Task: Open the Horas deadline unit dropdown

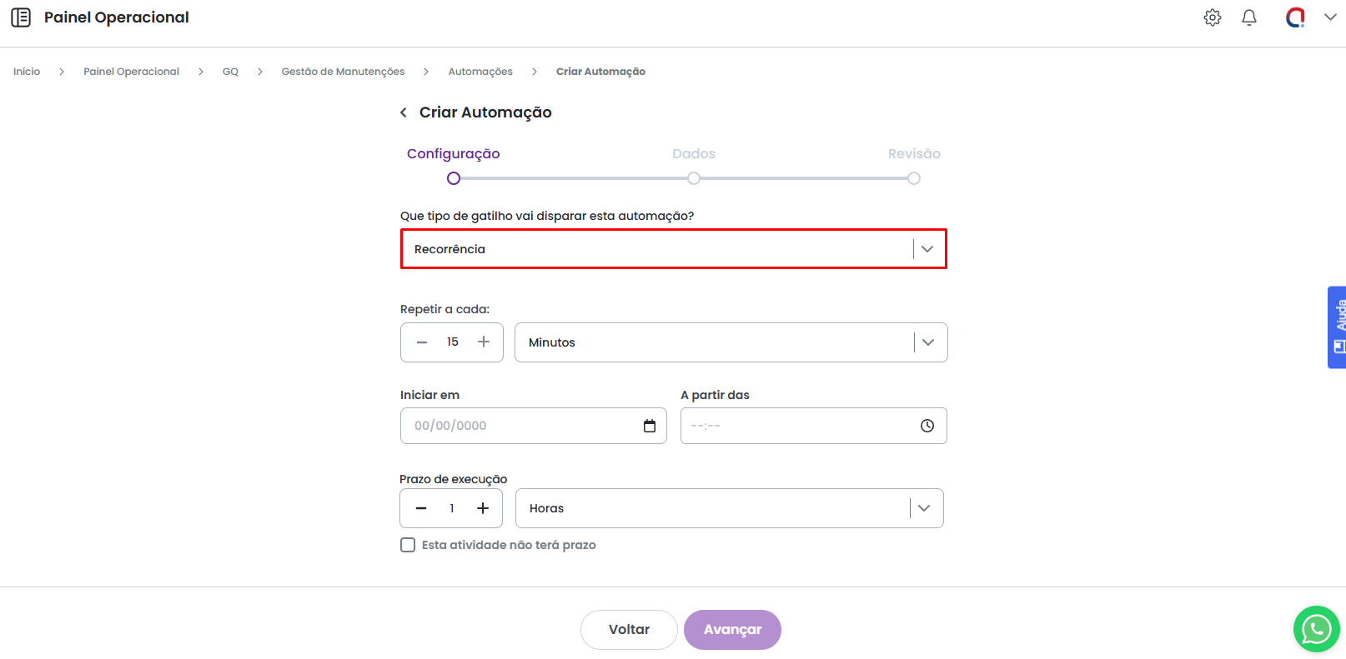Action: click(x=923, y=508)
